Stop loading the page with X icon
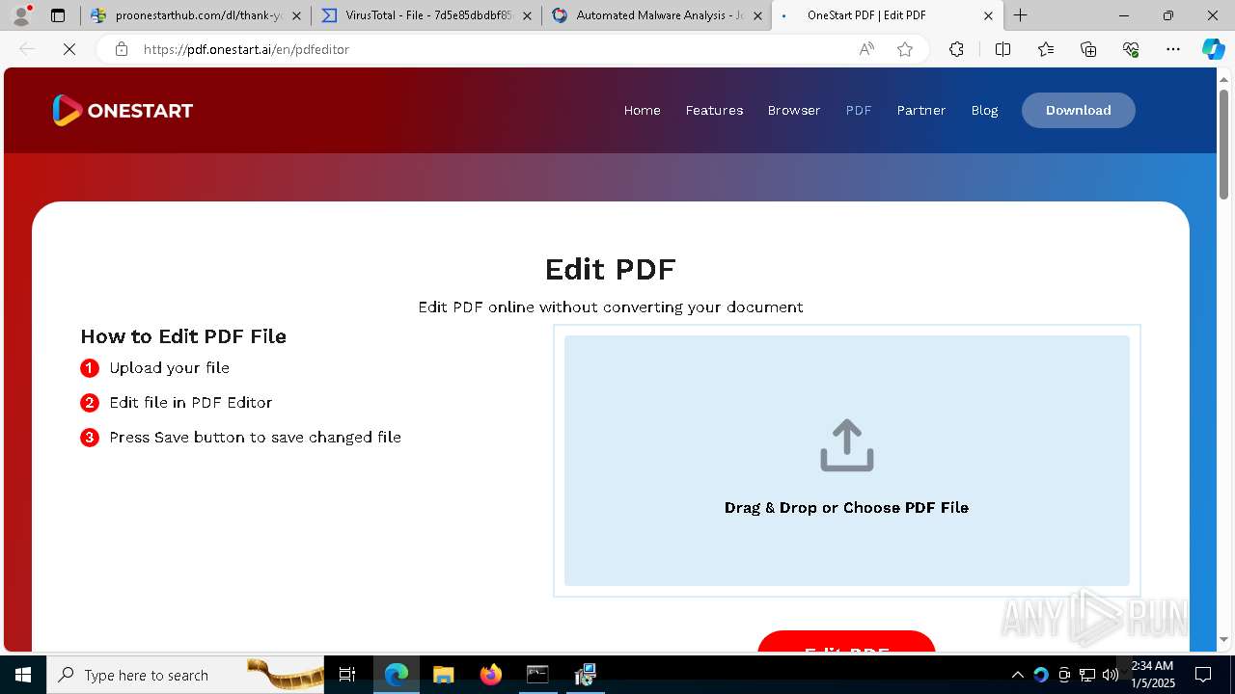This screenshot has width=1235, height=694. point(69,49)
